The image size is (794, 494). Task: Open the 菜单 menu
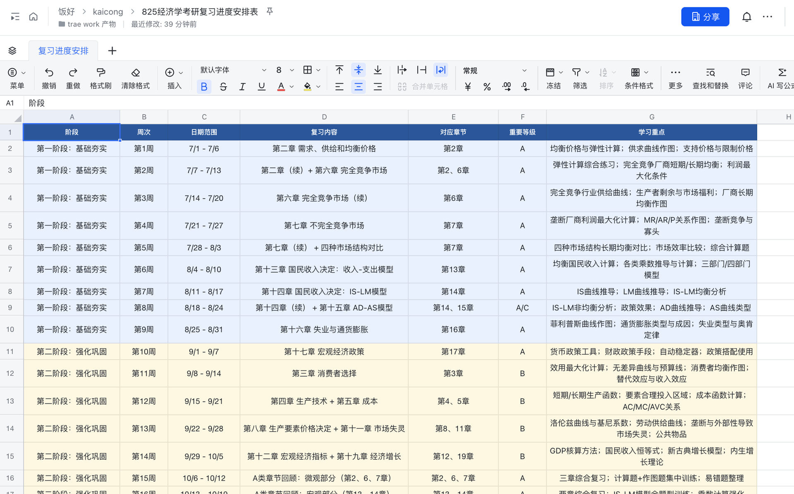[x=17, y=78]
